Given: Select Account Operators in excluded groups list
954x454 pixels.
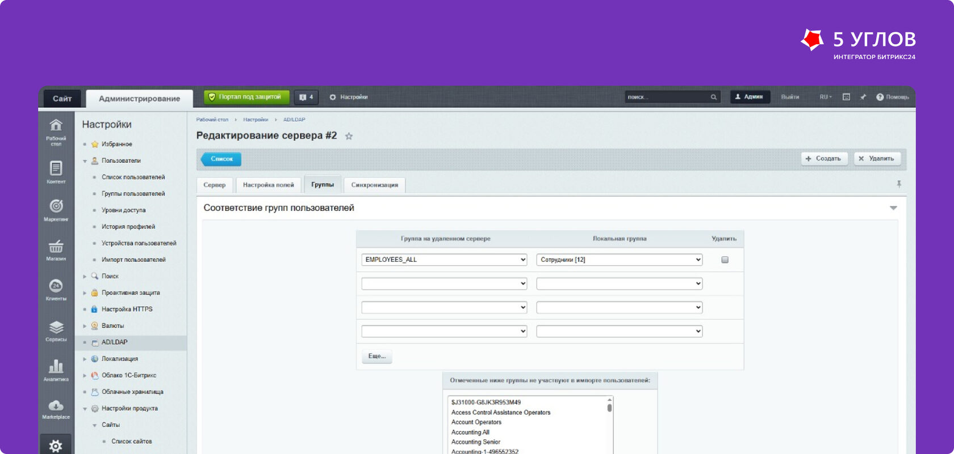Looking at the screenshot, I should point(476,422).
